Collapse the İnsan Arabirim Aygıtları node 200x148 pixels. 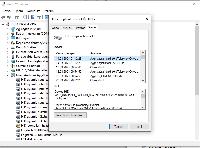[8, 75]
